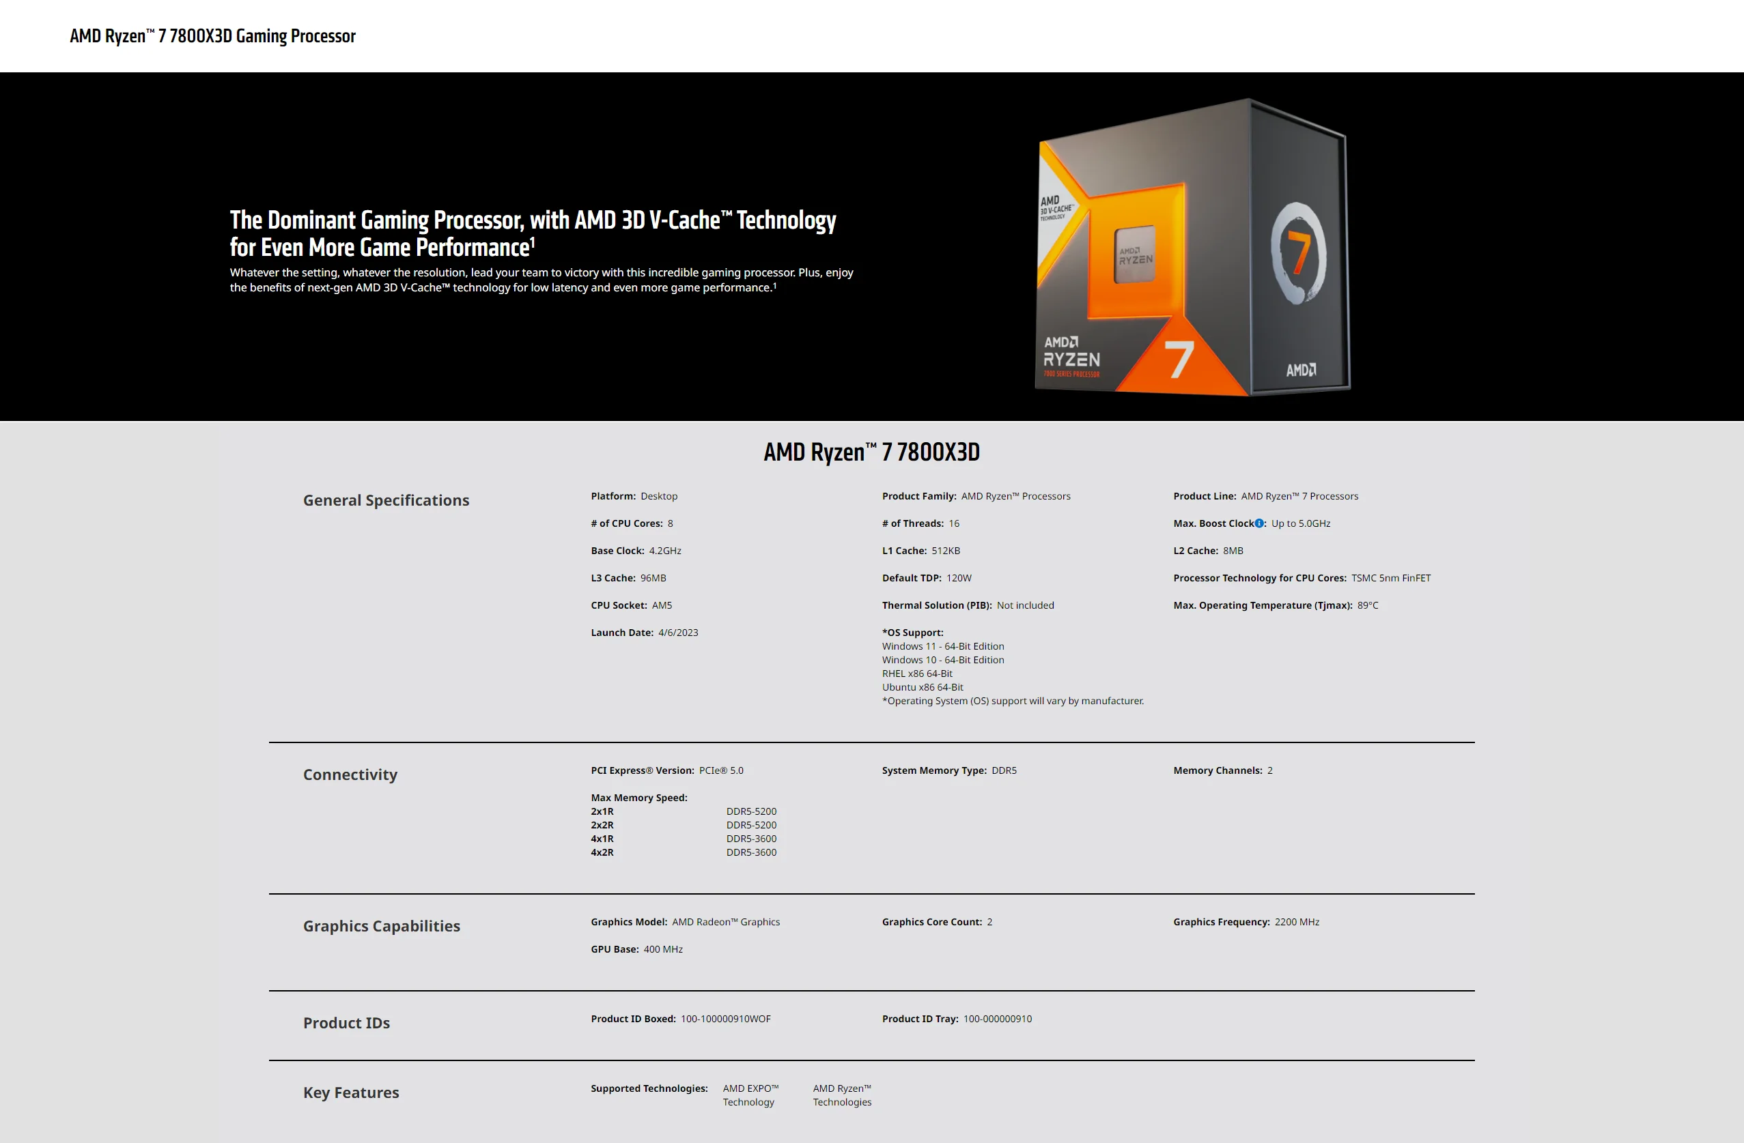The height and width of the screenshot is (1143, 1744).
Task: Select the Graphics Capabilities section heading
Action: pos(381,926)
